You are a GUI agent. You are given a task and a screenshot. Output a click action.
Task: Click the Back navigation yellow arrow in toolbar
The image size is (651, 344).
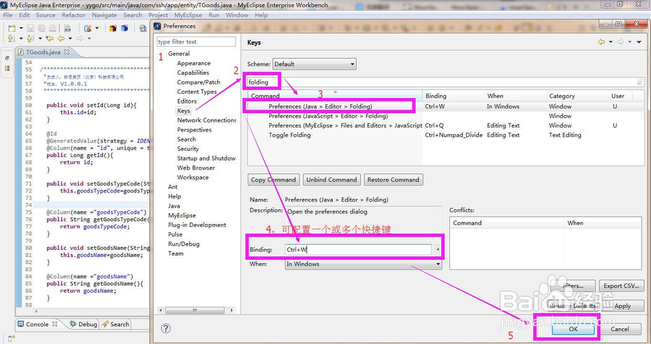61,38
